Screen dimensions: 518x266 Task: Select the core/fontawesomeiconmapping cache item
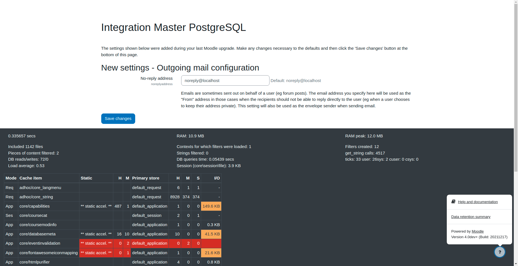pyautogui.click(x=49, y=253)
